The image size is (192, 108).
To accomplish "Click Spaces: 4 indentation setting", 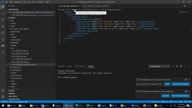I will (x=164, y=102).
